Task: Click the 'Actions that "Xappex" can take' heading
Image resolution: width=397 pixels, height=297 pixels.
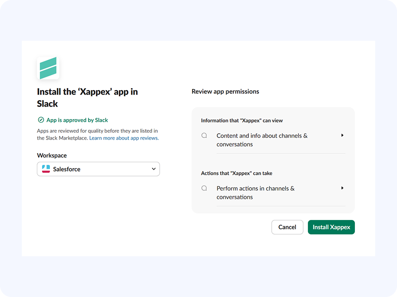Action: 240,173
